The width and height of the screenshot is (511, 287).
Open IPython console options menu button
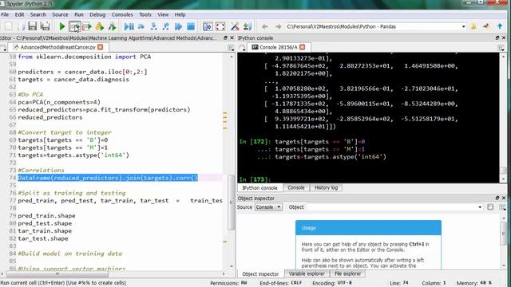501,48
